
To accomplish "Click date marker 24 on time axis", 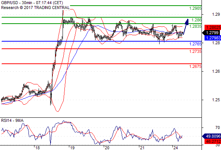I will pos(176,148).
